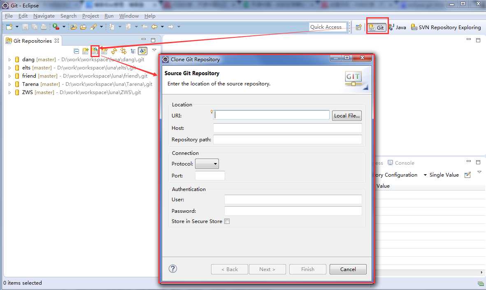Click the Search flashlight toolbar icon

click(x=93, y=27)
